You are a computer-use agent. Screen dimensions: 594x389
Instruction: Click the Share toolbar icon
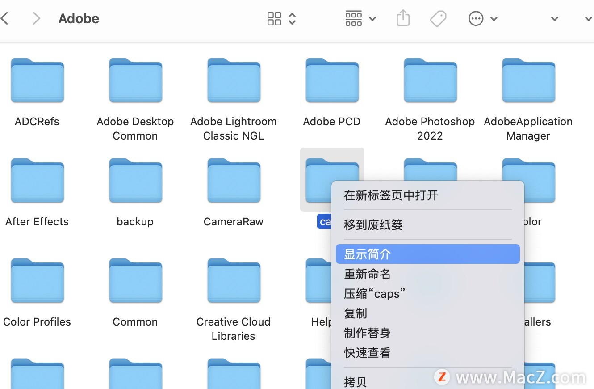tap(403, 18)
